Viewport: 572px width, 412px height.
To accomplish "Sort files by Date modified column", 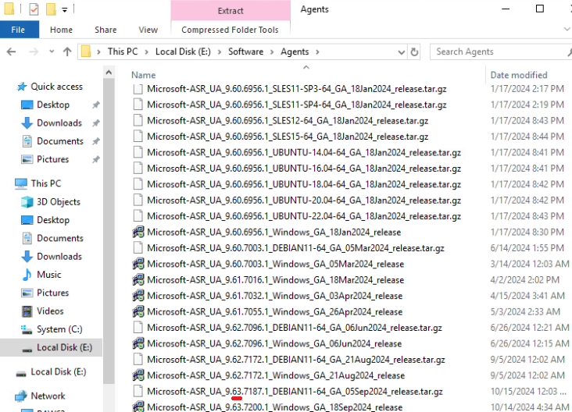I will coord(519,75).
